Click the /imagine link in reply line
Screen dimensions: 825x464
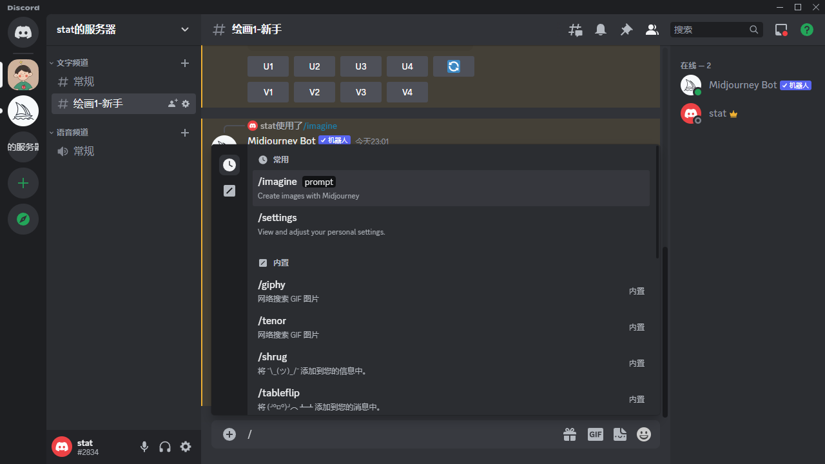[320, 126]
